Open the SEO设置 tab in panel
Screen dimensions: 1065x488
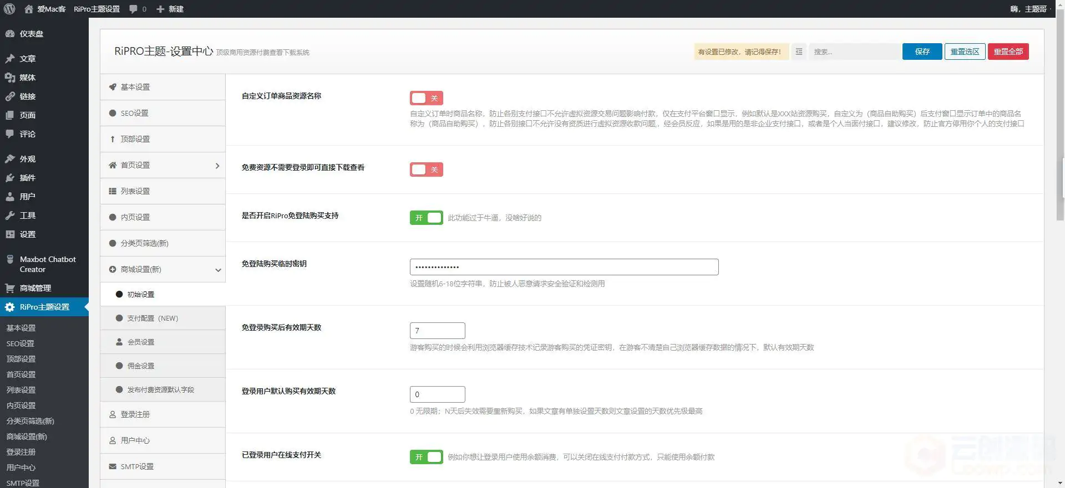pyautogui.click(x=163, y=113)
